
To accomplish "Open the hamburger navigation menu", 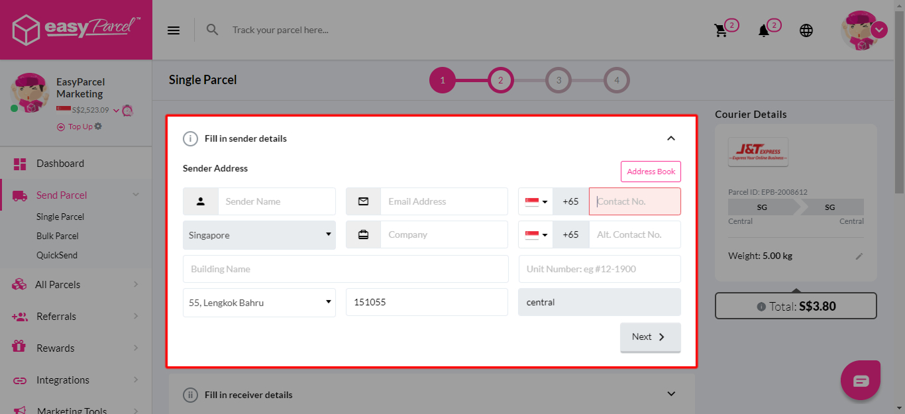I will pyautogui.click(x=173, y=29).
